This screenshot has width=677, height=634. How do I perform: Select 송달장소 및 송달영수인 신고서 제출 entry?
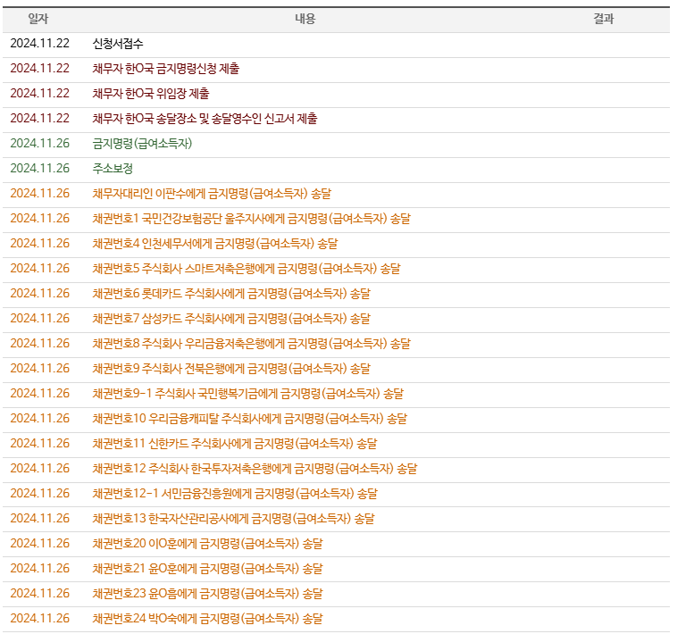(205, 119)
